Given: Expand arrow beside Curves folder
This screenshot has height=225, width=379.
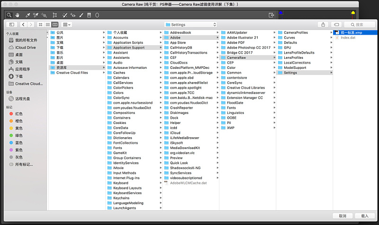Looking at the screenshot, I should point(331,37).
